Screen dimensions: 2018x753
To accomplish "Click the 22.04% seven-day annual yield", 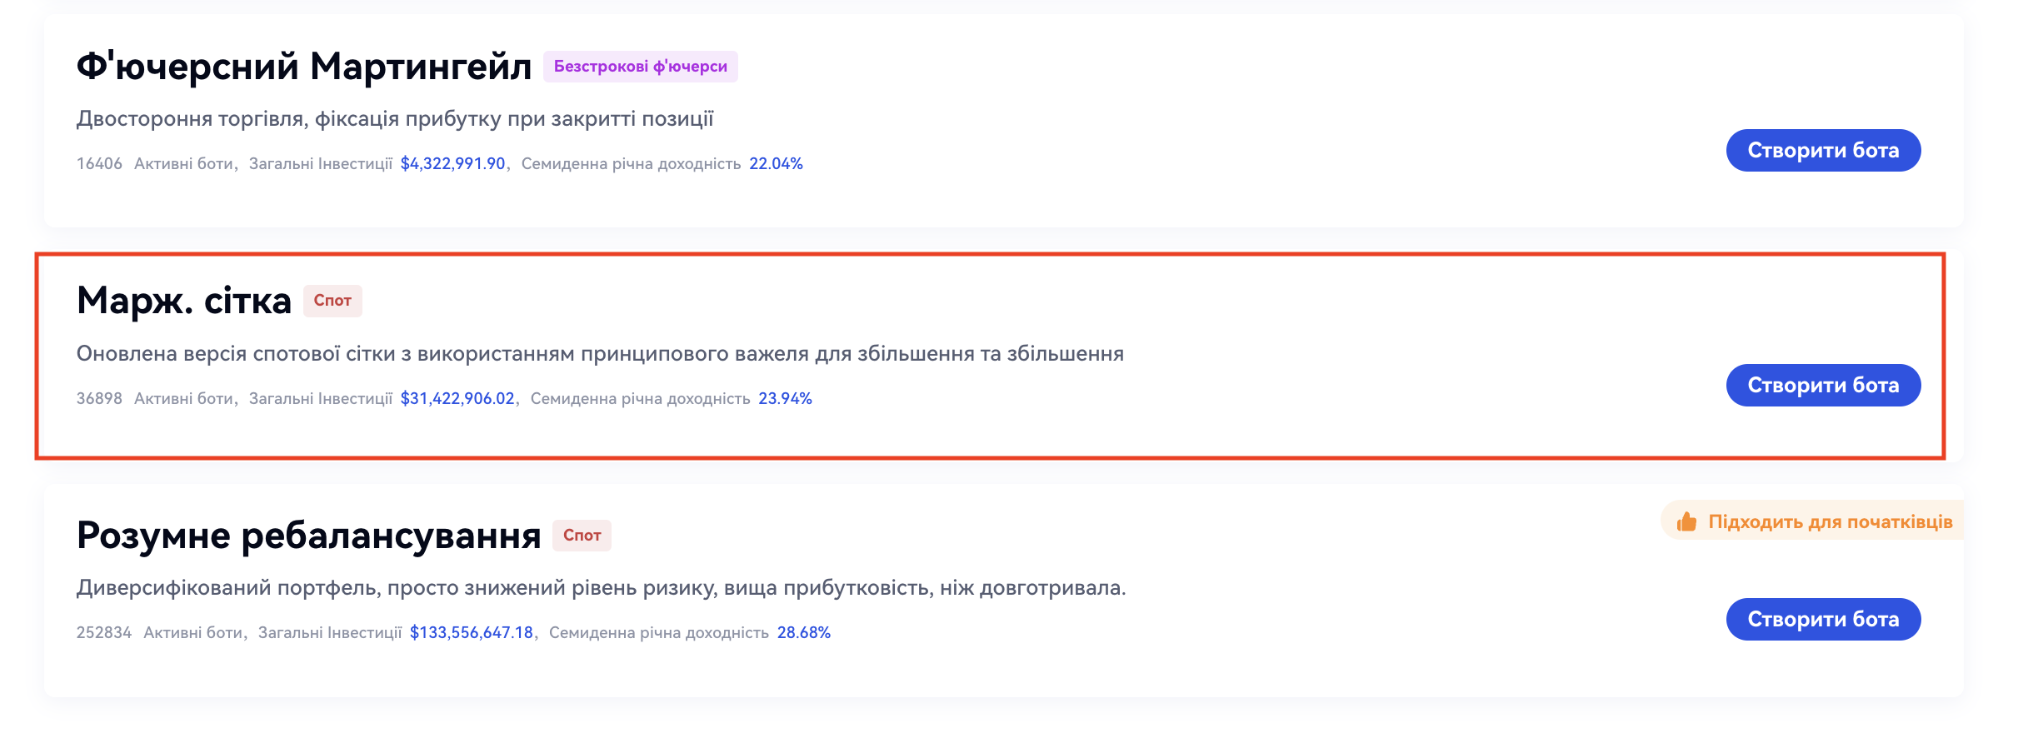I will coord(776,164).
